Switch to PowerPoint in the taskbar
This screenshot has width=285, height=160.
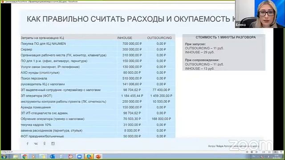(98, 156)
